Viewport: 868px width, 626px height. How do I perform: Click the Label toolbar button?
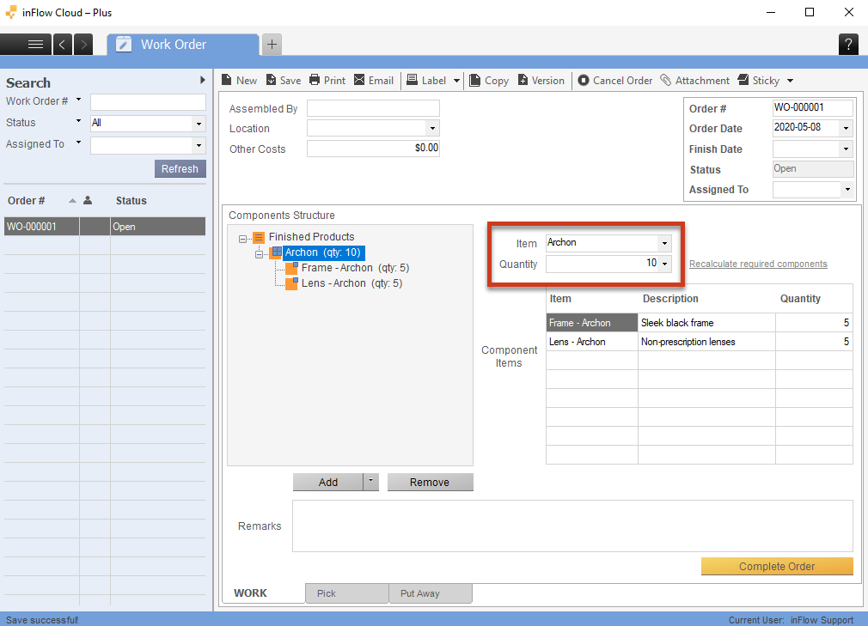426,80
